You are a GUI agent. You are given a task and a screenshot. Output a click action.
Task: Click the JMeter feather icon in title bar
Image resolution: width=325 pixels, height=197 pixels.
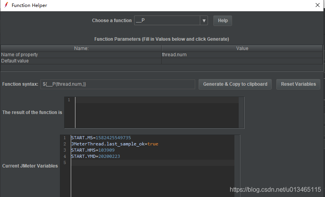coord(6,5)
